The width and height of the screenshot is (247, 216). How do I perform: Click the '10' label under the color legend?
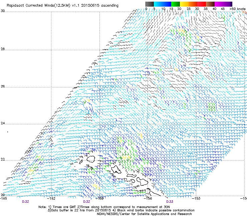coord(163,9)
